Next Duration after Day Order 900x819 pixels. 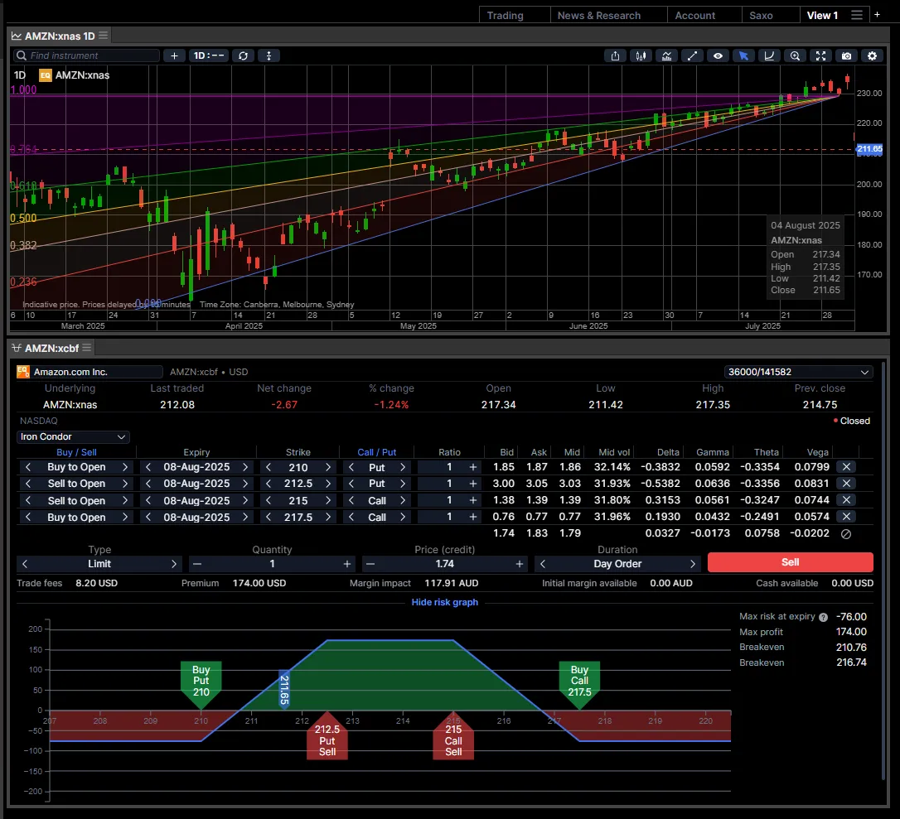coord(693,564)
